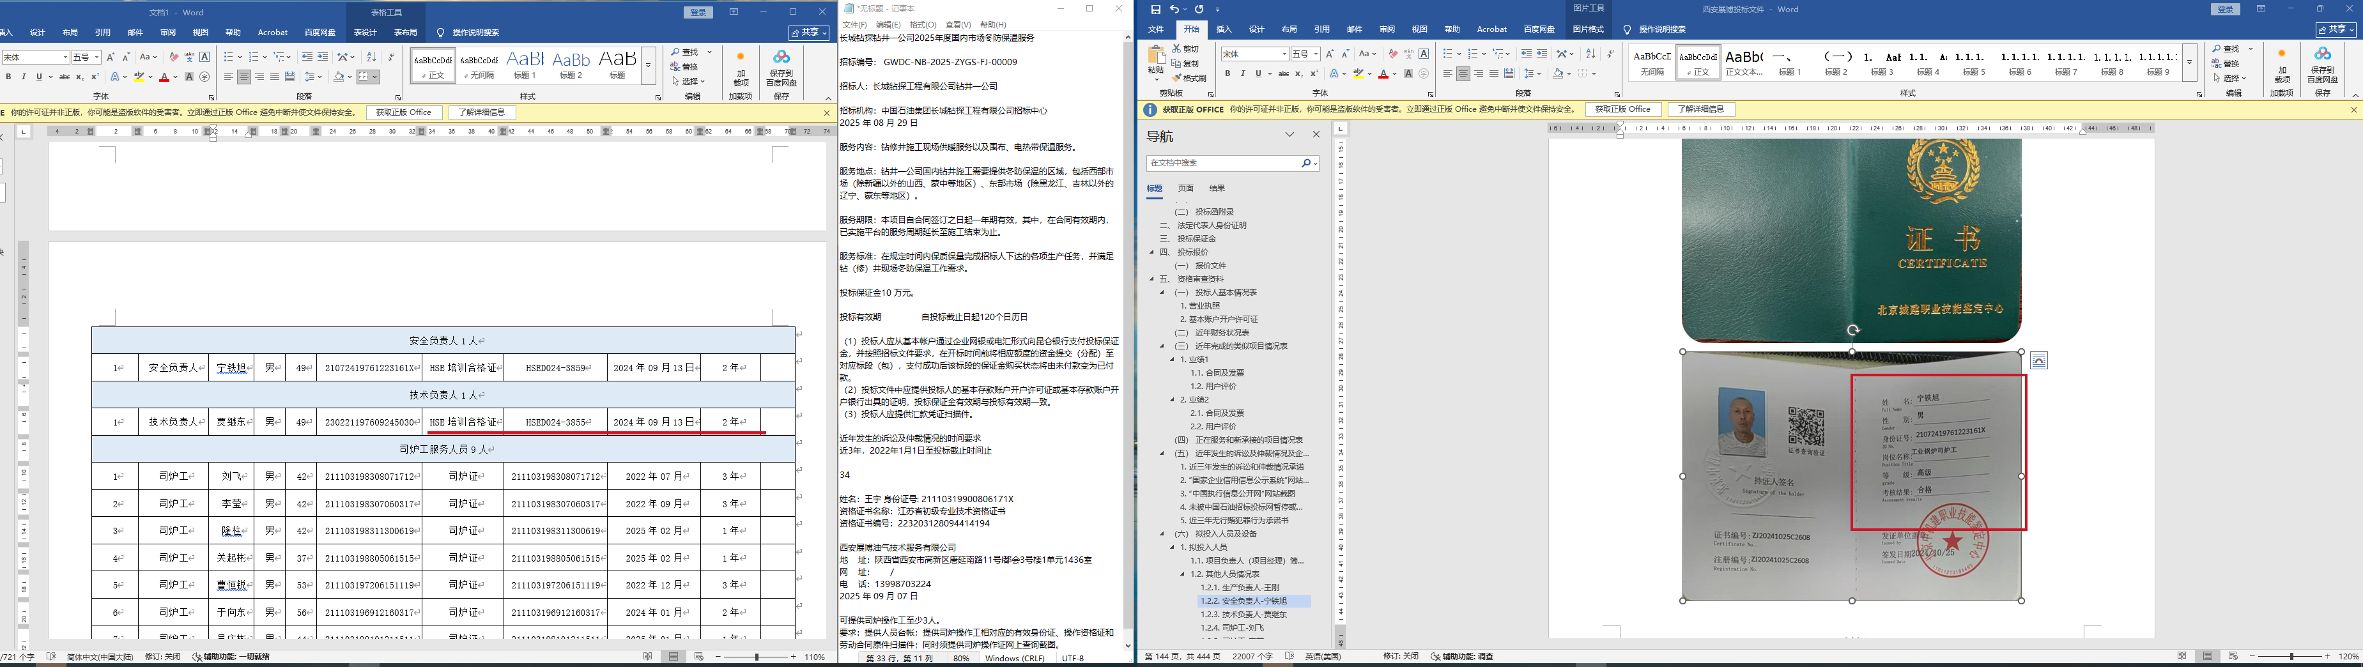
Task: Click Grow Font icon in 西安展博投标文件 Word
Action: coord(1330,54)
